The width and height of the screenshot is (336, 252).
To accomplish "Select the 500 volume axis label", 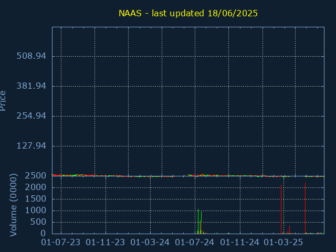I will click(x=38, y=222).
